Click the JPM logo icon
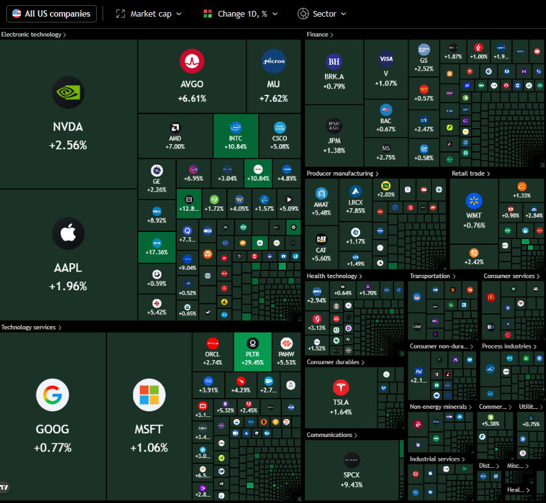The width and height of the screenshot is (546, 503). click(334, 126)
